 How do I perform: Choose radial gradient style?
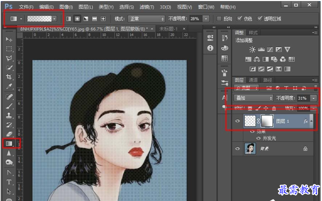pos(77,19)
